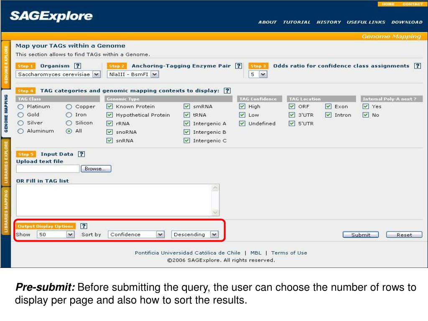Select the Iron TAG class
This screenshot has width=428, height=321.
click(69, 115)
